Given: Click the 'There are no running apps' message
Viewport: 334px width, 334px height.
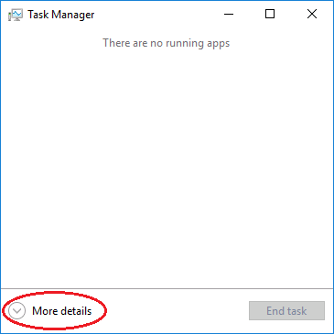Looking at the screenshot, I should click(x=167, y=43).
